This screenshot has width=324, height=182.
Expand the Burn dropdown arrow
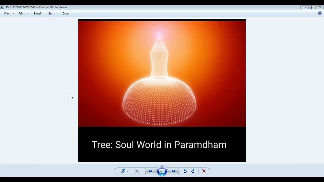point(58,13)
